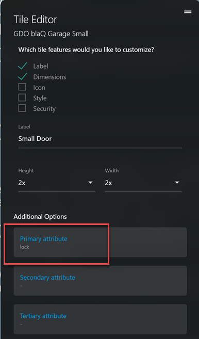Image resolution: width=199 pixels, height=339 pixels.
Task: Uncheck the Dimensions feature checkmark
Action: pyautogui.click(x=23, y=76)
